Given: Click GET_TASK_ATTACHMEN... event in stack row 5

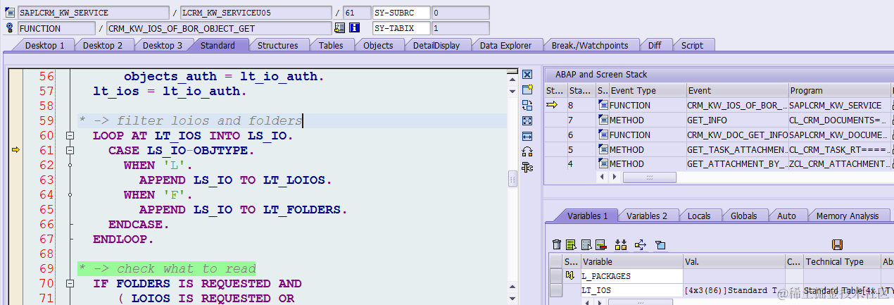Looking at the screenshot, I should click(737, 149).
